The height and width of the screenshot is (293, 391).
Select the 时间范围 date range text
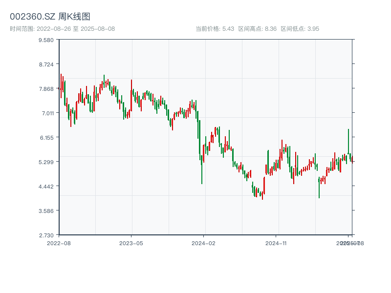pyautogui.click(x=62, y=29)
